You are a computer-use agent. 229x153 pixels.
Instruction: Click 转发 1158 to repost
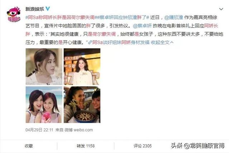click(x=86, y=146)
